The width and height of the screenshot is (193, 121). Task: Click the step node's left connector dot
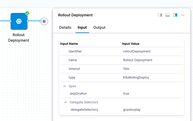click(x=11, y=21)
